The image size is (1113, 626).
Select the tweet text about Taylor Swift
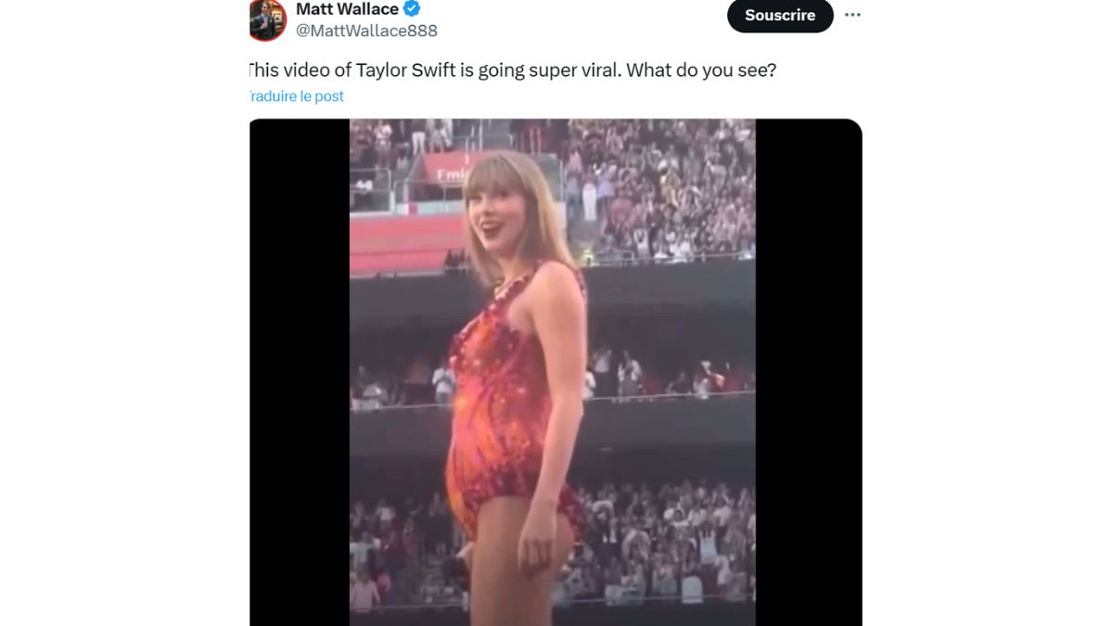click(x=512, y=70)
